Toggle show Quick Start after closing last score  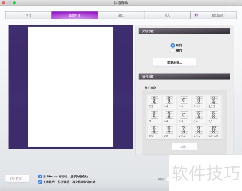click(x=40, y=182)
